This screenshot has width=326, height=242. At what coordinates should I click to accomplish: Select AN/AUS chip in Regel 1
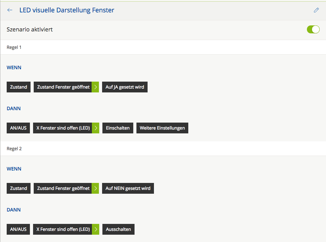pos(18,128)
